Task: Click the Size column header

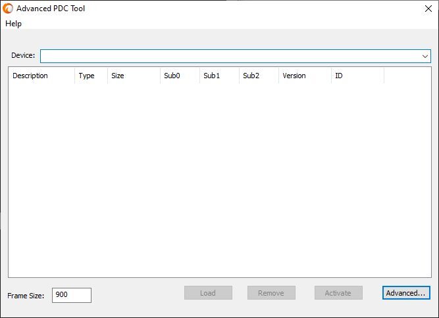Action: click(134, 76)
